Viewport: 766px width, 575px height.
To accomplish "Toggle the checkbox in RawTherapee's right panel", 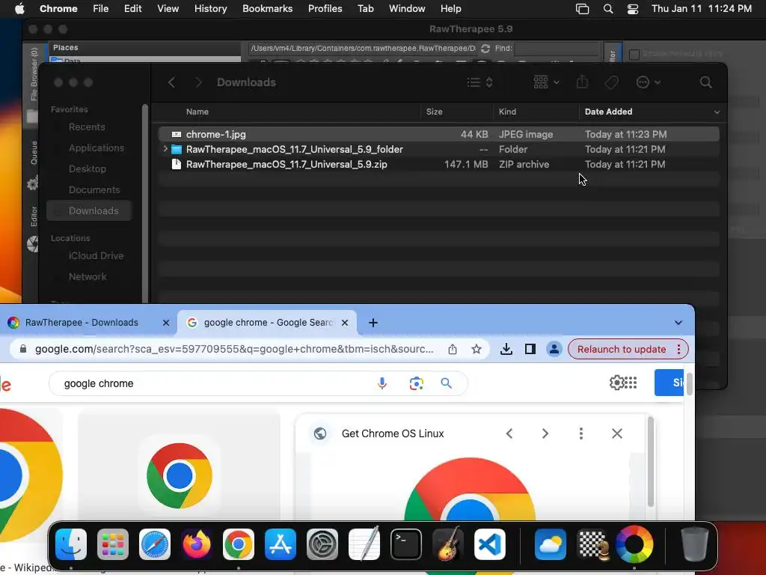I will click(x=634, y=54).
